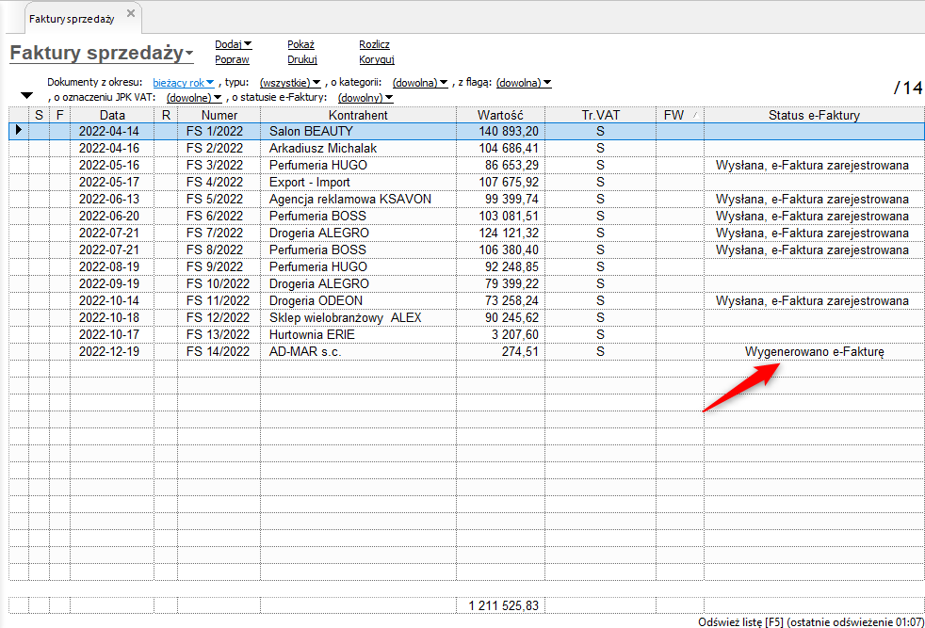Open the bieżący rok period dropdown
Image resolution: width=925 pixels, height=628 pixels.
tap(183, 83)
